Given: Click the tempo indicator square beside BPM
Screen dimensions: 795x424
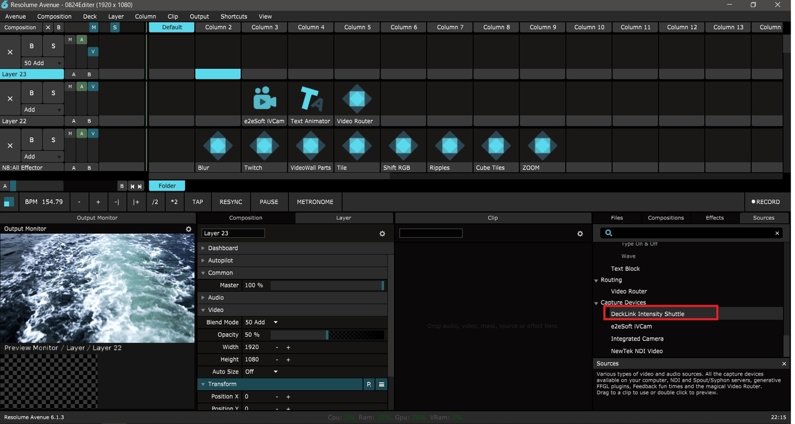Looking at the screenshot, I should 9,201.
